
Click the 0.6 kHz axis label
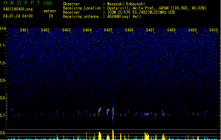pos(3,133)
